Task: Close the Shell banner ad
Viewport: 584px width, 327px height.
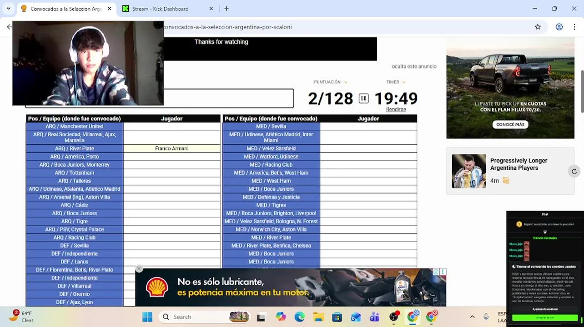Action: (139, 269)
